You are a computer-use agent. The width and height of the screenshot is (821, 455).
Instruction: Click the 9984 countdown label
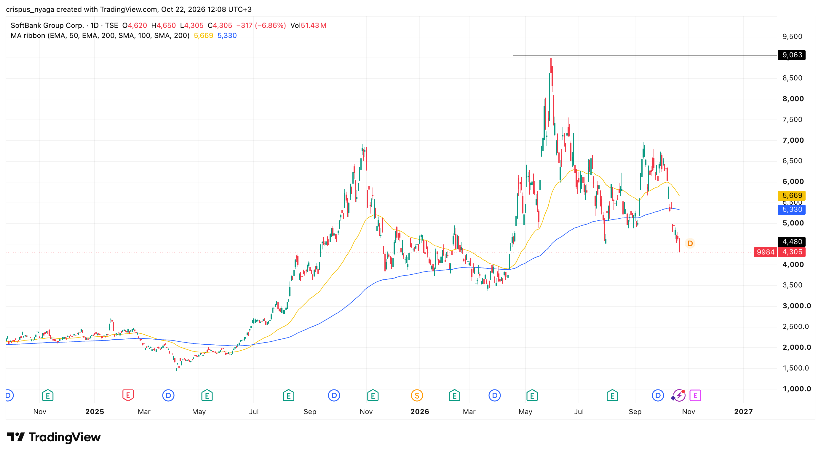(766, 252)
